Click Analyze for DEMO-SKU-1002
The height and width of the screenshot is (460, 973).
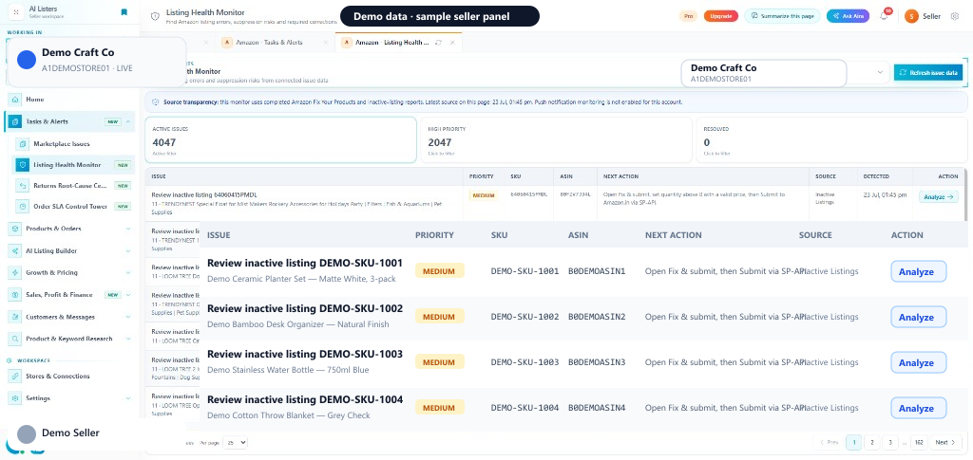pyautogui.click(x=919, y=317)
